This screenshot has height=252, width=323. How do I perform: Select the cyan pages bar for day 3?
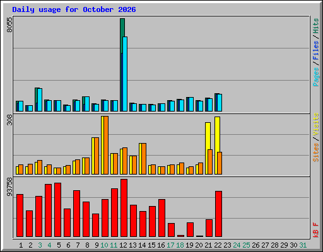point(40,100)
